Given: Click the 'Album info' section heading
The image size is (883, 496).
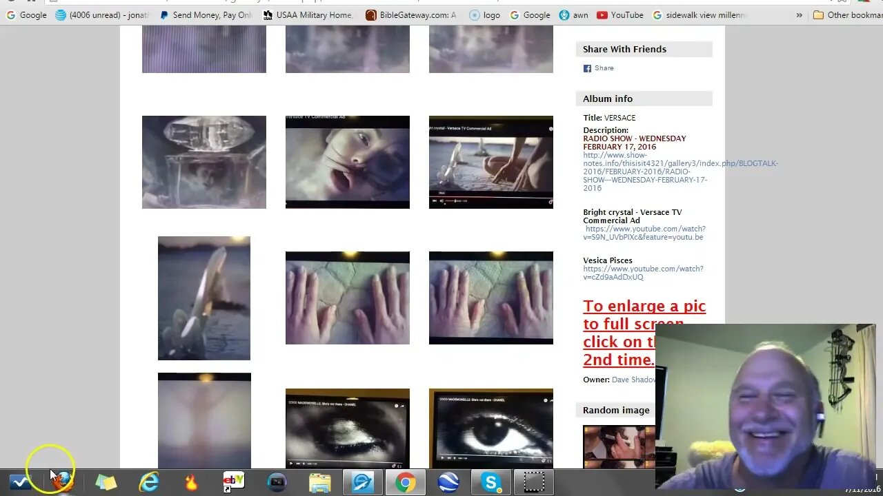Looking at the screenshot, I should tap(608, 99).
